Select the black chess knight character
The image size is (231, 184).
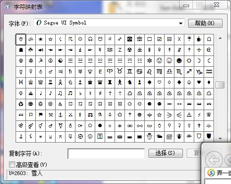(130, 82)
